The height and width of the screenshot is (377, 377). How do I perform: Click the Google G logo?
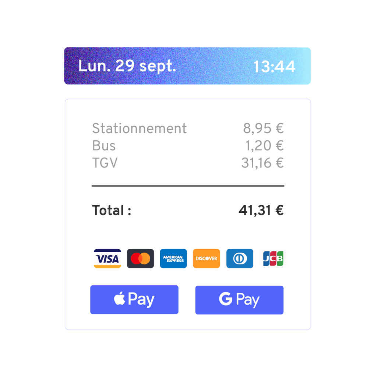click(226, 299)
